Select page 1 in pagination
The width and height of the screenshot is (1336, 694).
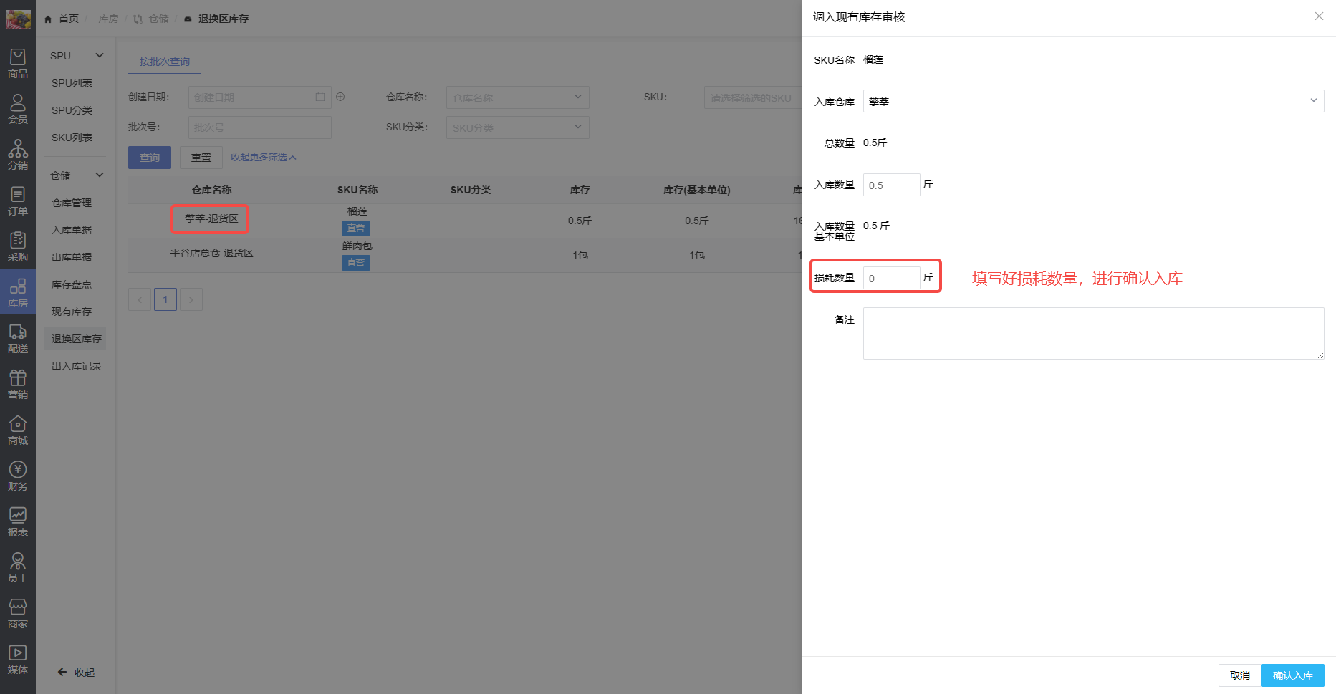(x=165, y=299)
